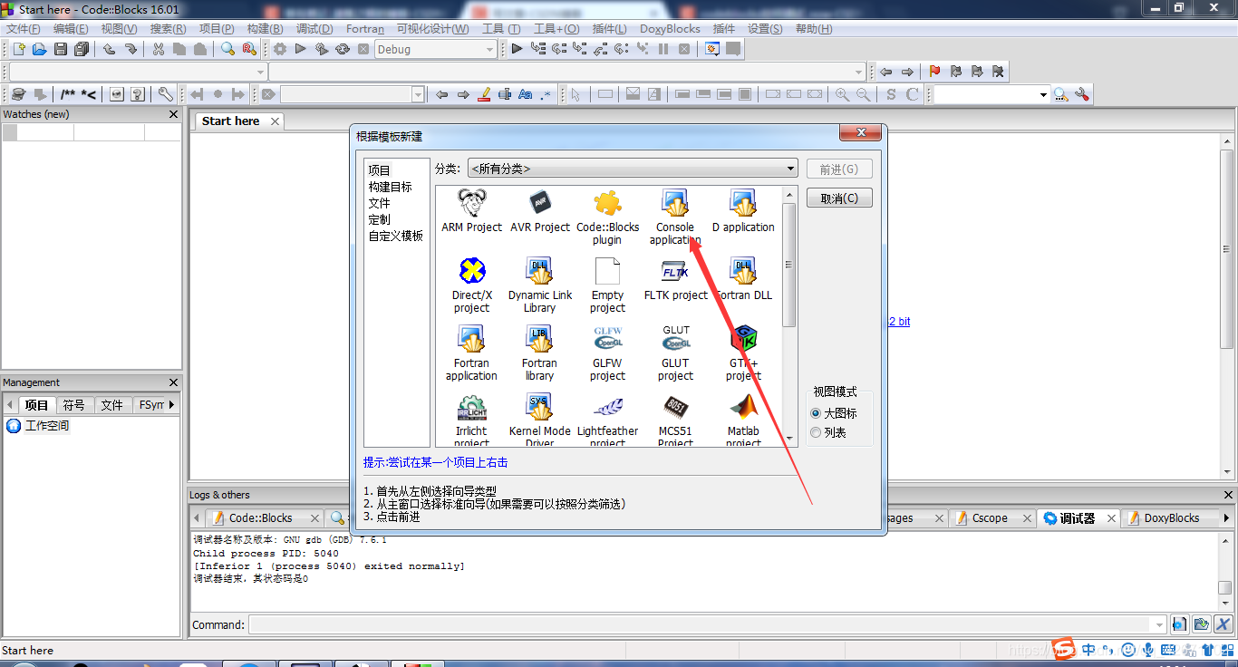Click the highlight marker pen icon
Image resolution: width=1238 pixels, height=667 pixels.
(x=484, y=94)
